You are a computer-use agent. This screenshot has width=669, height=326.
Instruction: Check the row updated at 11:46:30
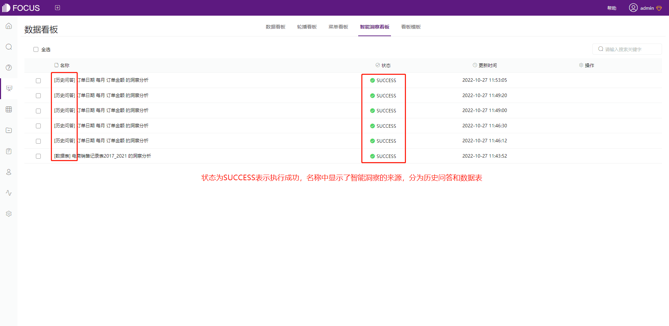38,126
